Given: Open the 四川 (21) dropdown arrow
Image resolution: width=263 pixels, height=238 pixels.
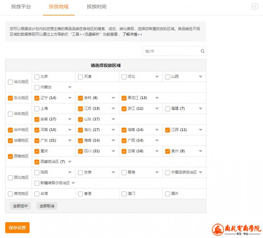Looking at the screenshot, I should (x=113, y=151).
